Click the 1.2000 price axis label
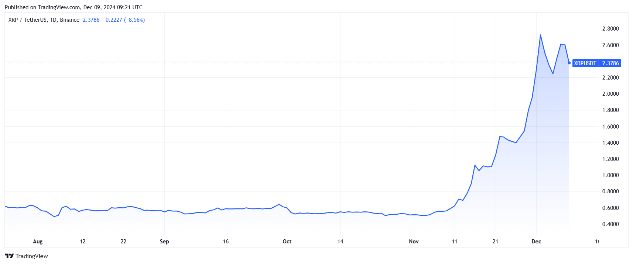This screenshot has height=264, width=633. (x=610, y=159)
